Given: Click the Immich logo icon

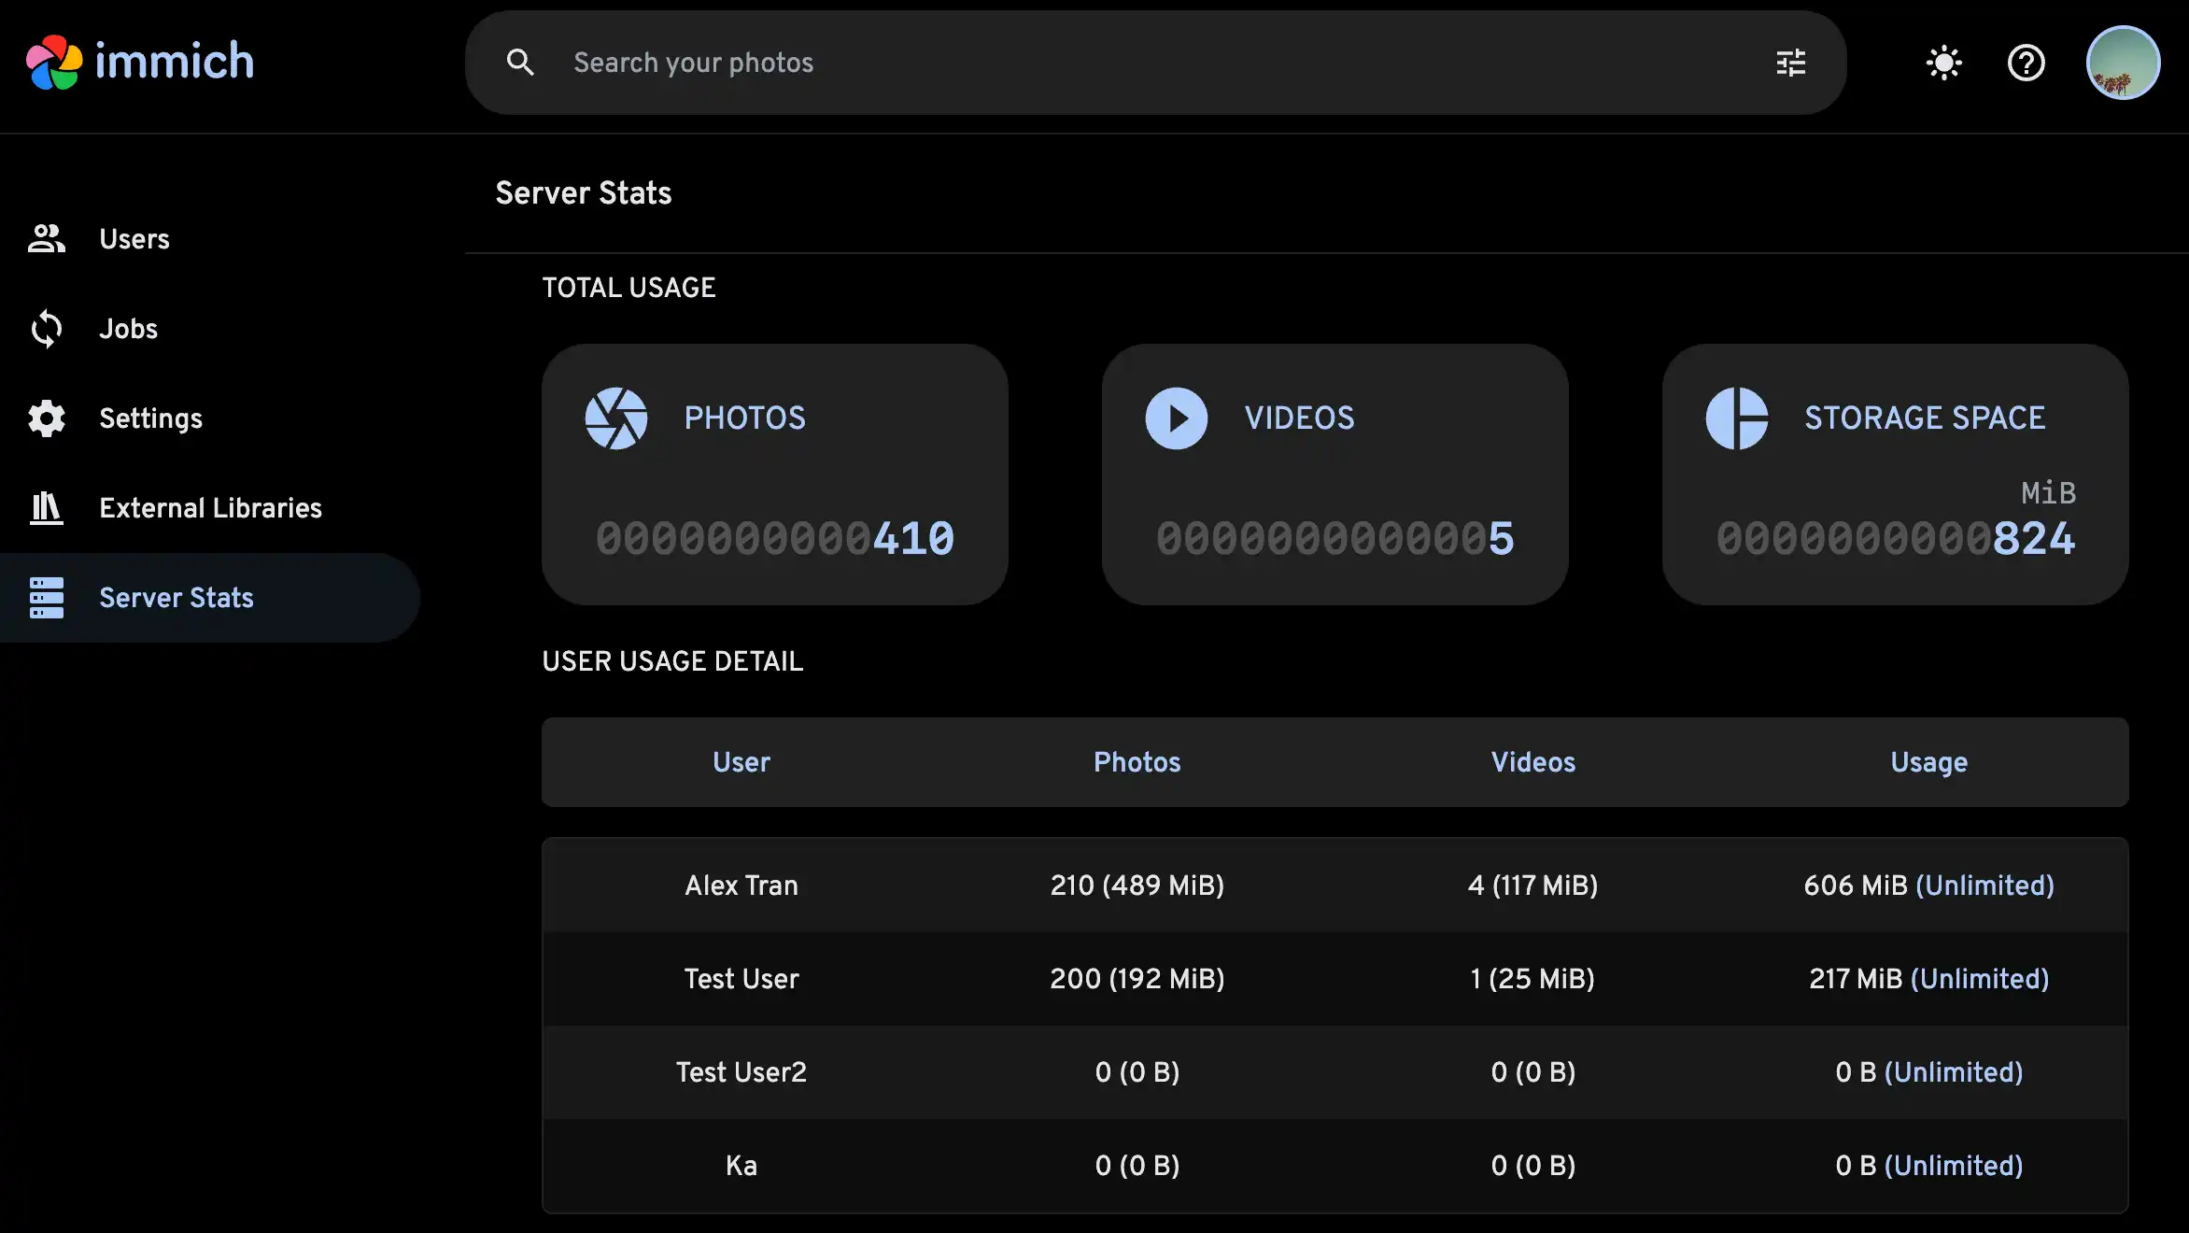Looking at the screenshot, I should point(53,60).
